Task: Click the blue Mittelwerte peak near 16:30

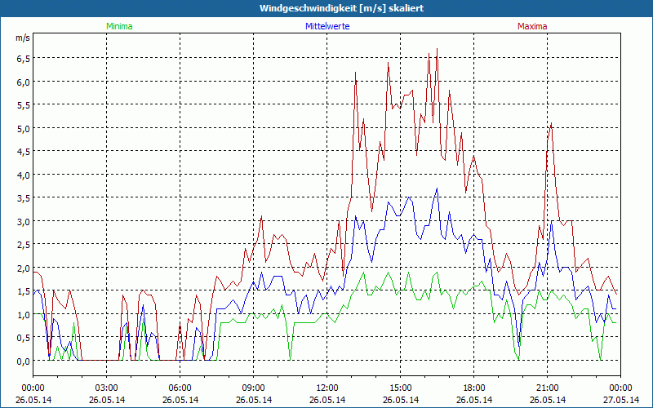Action: pos(437,188)
